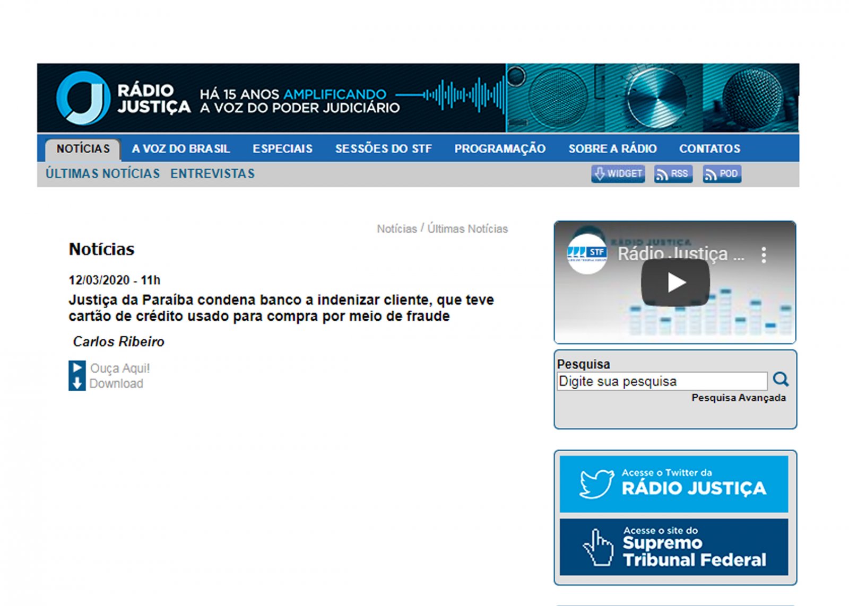Image resolution: width=849 pixels, height=606 pixels.
Task: Open the Programação menu item
Action: pyautogui.click(x=499, y=149)
